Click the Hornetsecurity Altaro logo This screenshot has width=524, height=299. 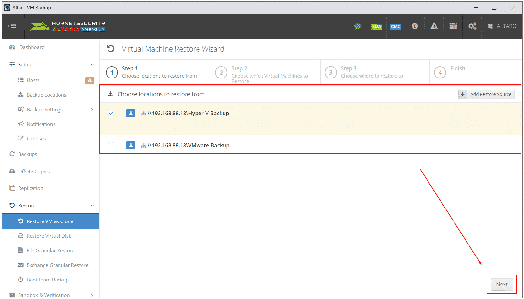click(67, 26)
